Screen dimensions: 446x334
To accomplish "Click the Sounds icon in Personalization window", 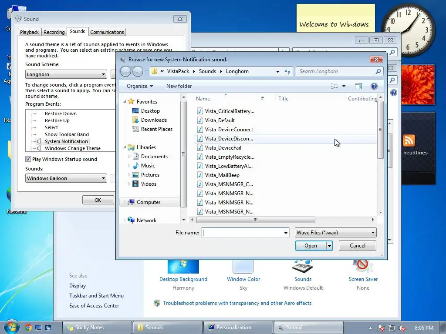I will tap(303, 267).
